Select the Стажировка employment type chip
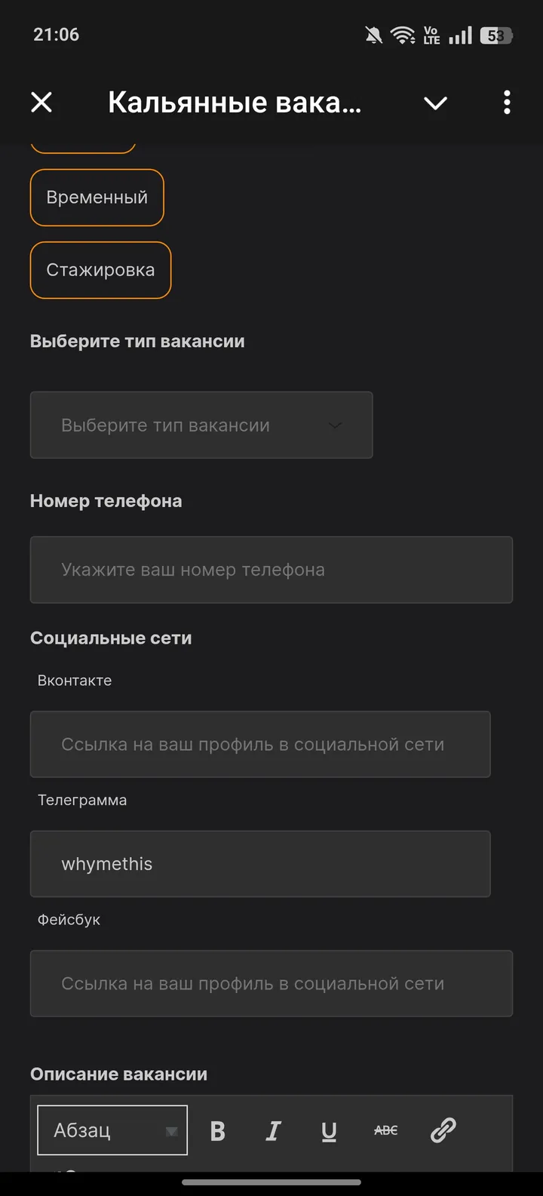Screen dimensions: 543x1196 (100, 269)
